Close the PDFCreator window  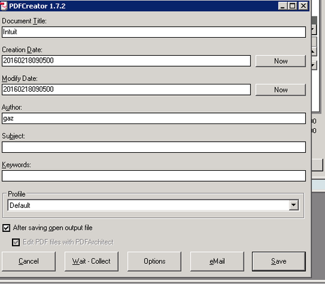point(303,6)
